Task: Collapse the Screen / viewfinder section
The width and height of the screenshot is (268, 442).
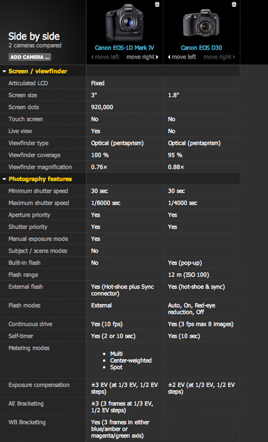Action: point(38,71)
